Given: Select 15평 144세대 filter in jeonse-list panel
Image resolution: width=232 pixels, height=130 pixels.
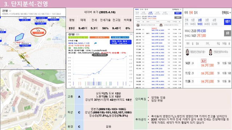Looking at the screenshot, I should [x=193, y=22].
